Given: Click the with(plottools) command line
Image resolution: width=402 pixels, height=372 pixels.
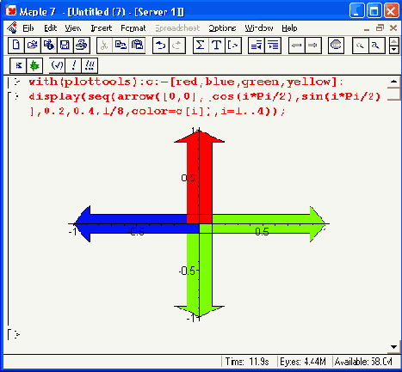Looking at the screenshot, I should [186, 82].
